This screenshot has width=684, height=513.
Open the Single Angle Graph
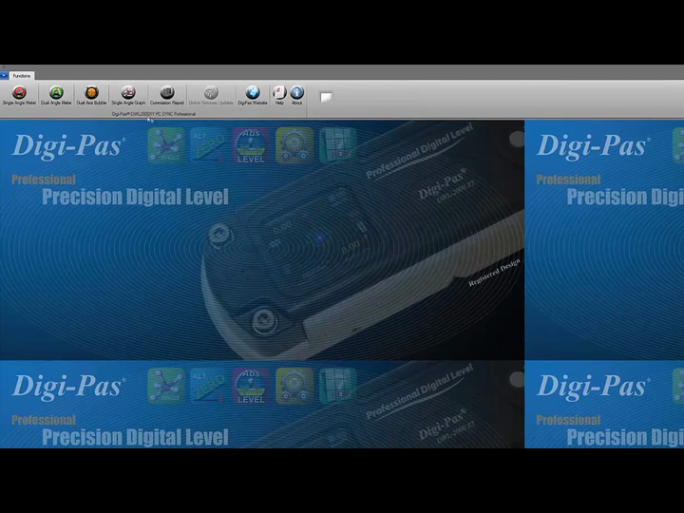pyautogui.click(x=128, y=94)
